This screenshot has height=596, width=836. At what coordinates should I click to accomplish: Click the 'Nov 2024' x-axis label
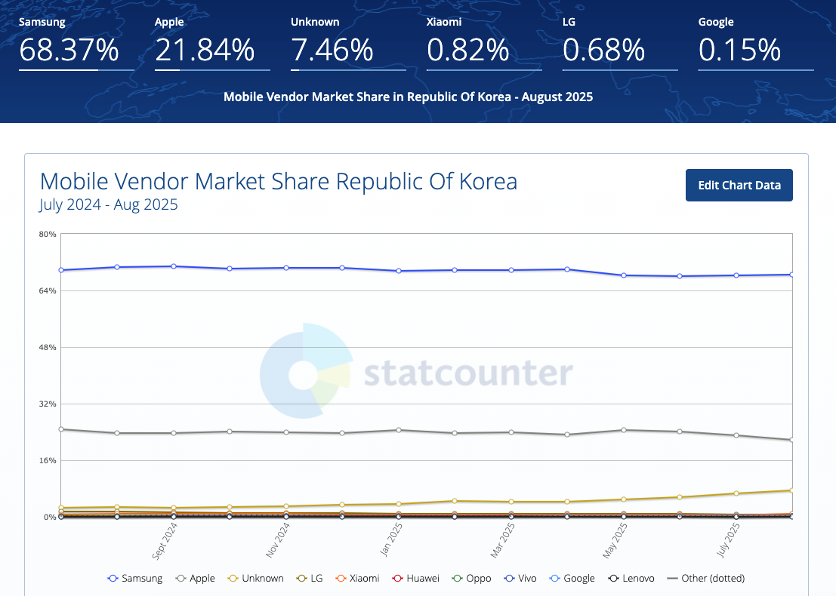[x=278, y=539]
